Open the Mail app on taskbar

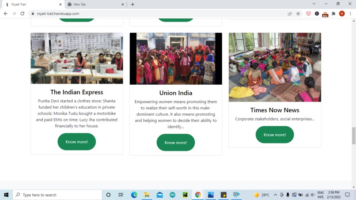[159, 195]
